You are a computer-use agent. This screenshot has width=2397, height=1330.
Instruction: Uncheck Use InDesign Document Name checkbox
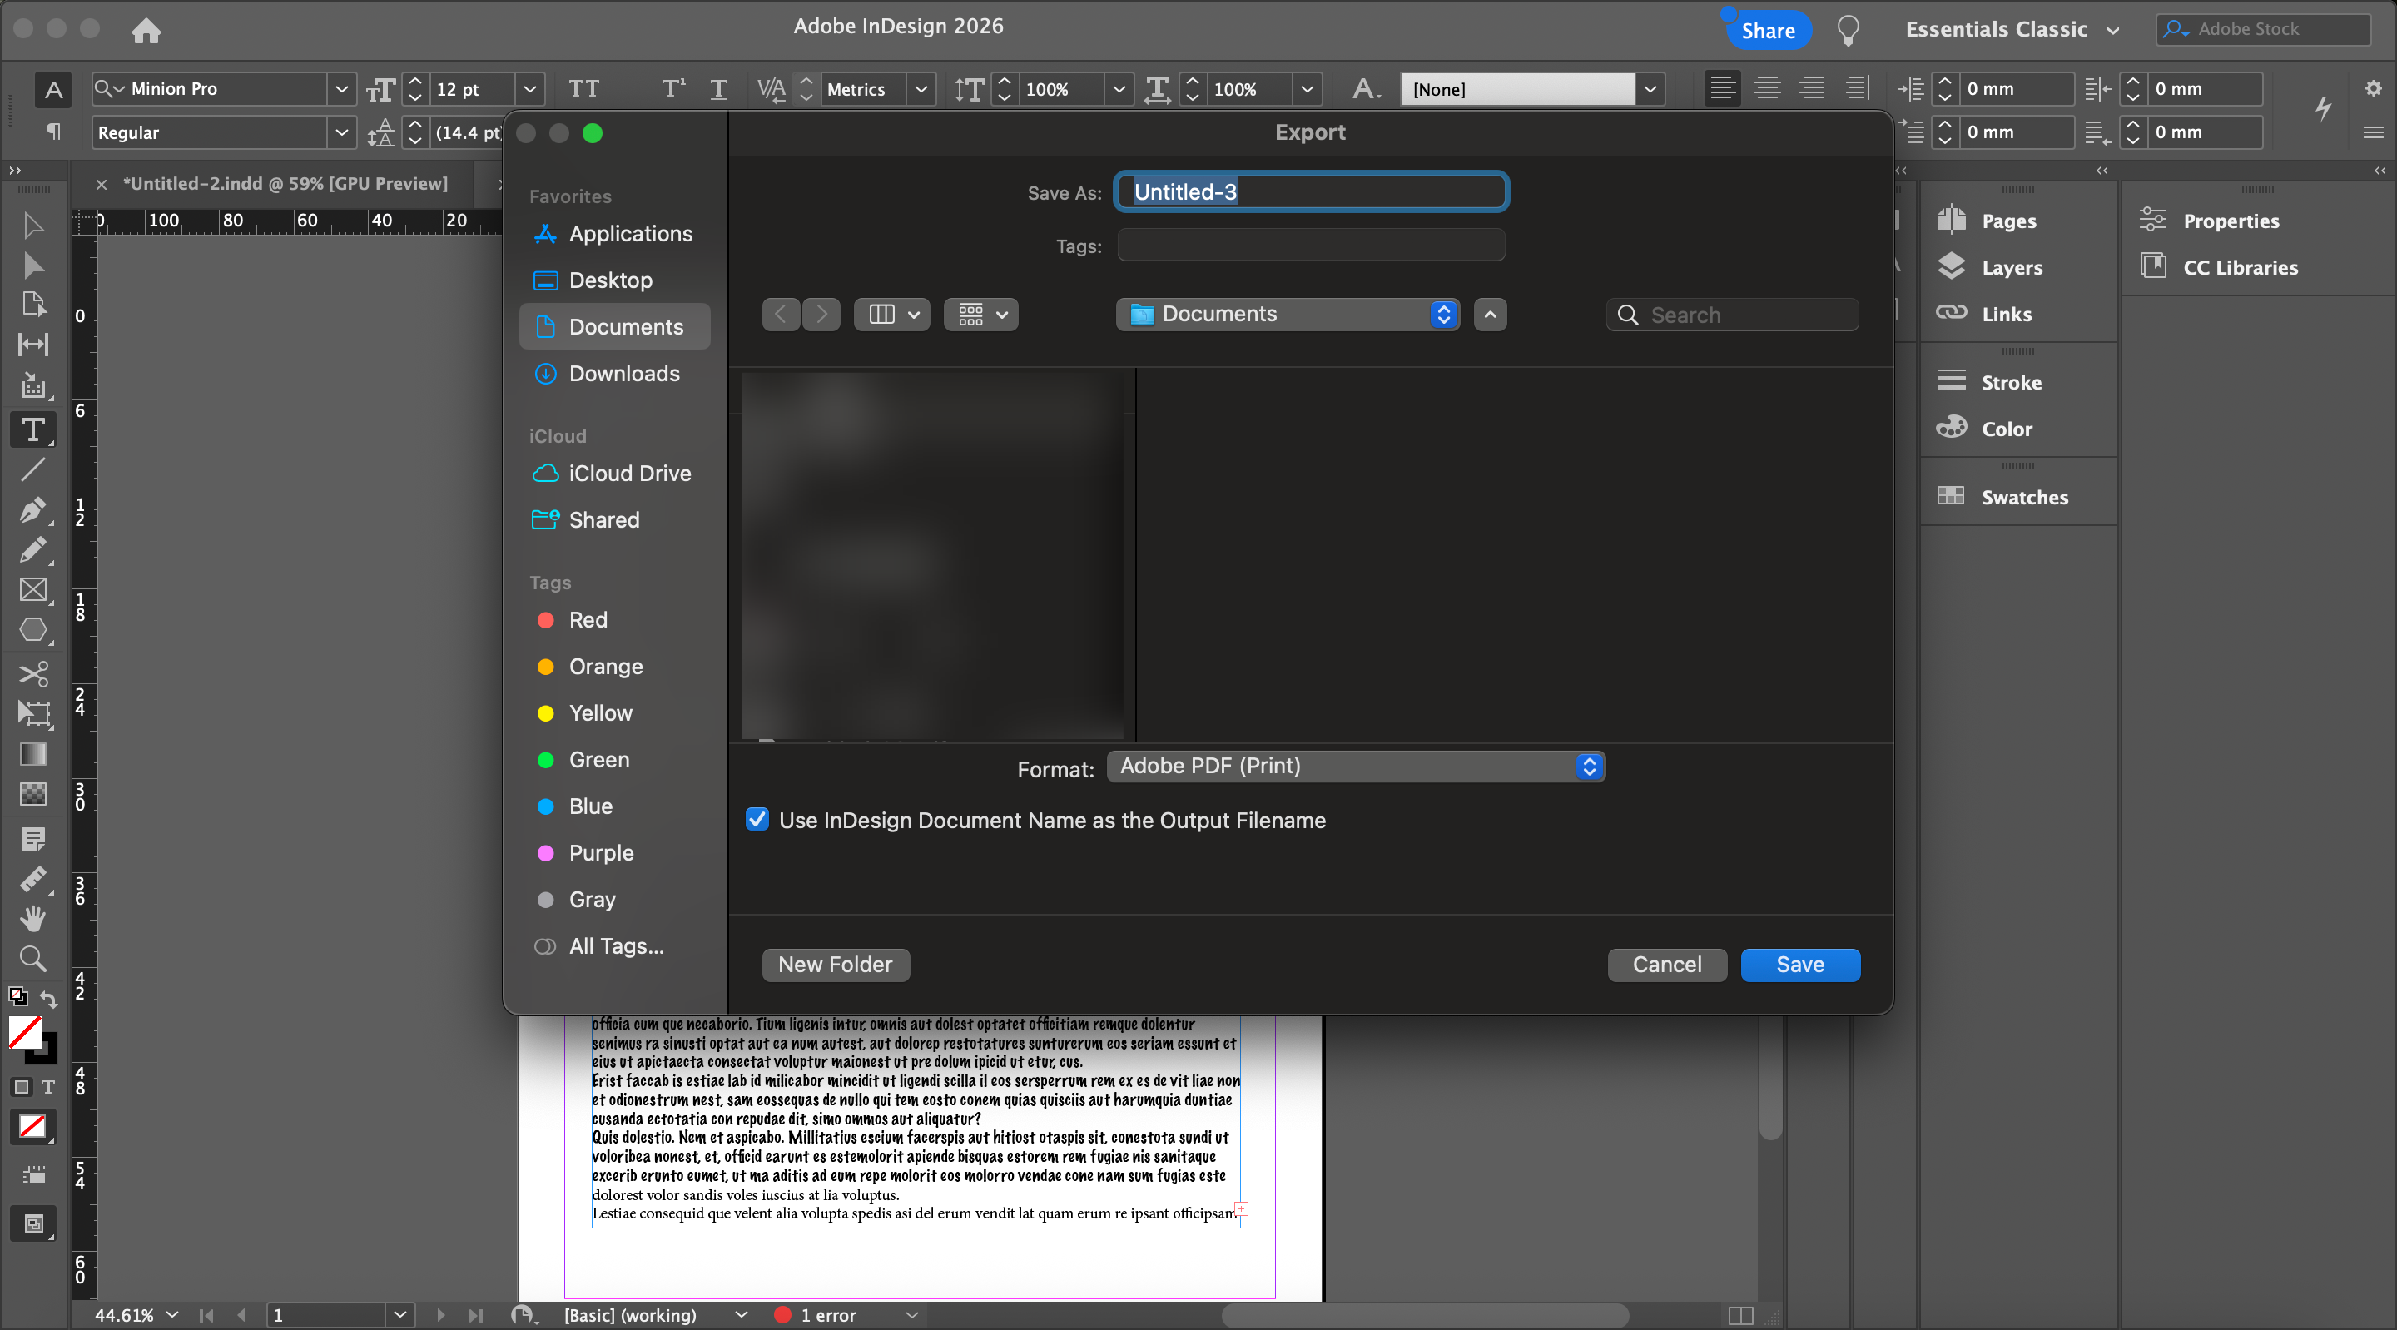pyautogui.click(x=757, y=820)
